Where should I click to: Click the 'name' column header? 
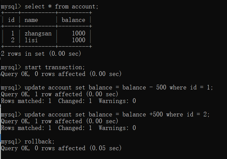pos(31,20)
